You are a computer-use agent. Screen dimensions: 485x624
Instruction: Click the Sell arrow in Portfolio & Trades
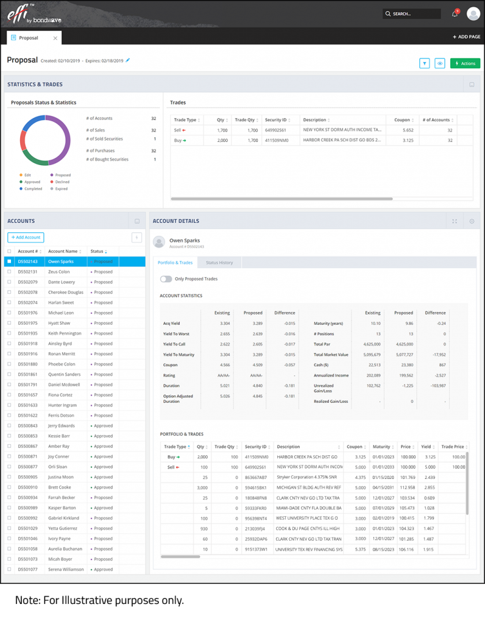click(x=177, y=467)
